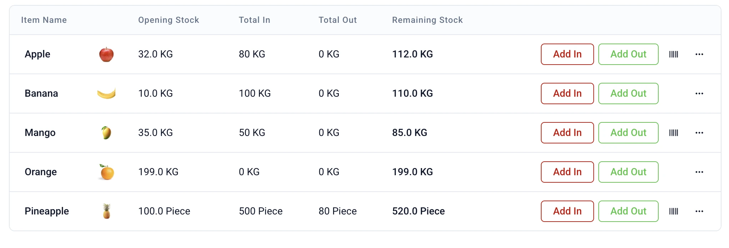Image resolution: width=729 pixels, height=248 pixels.
Task: Click Add In for Apple
Action: click(x=567, y=54)
